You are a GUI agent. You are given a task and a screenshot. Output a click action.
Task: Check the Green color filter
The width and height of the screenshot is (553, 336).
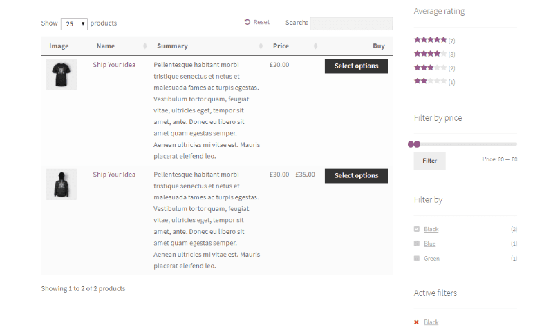point(417,258)
